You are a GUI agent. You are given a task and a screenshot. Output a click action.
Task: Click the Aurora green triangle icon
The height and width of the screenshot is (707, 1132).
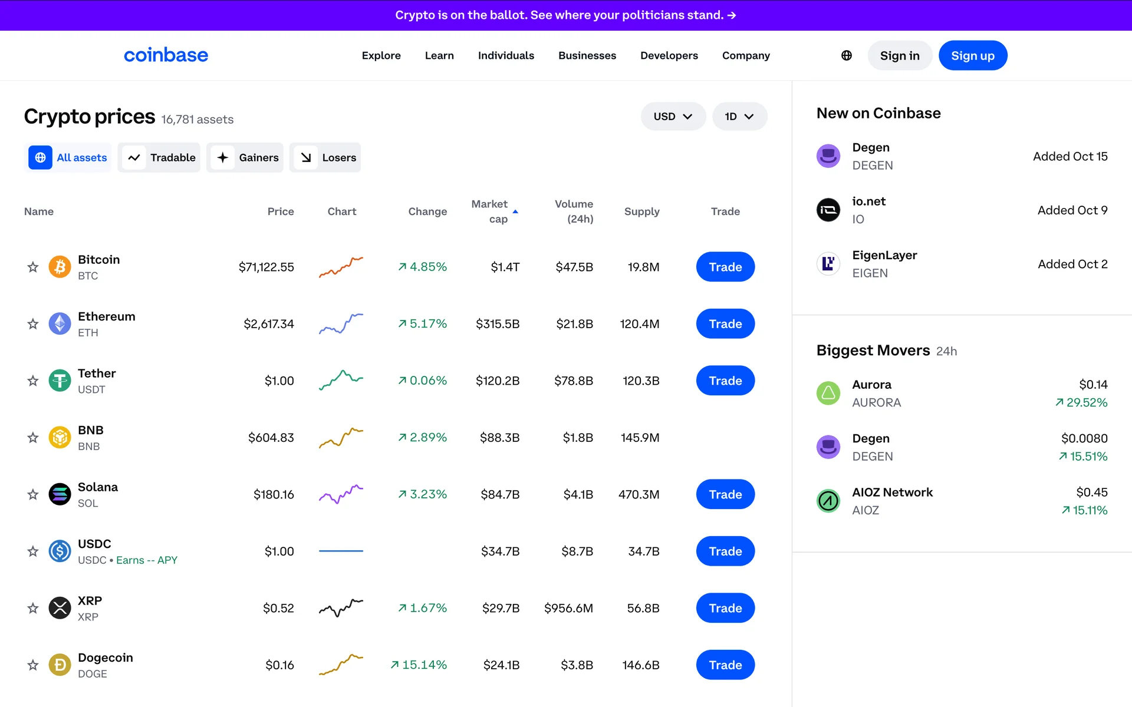[x=828, y=393]
